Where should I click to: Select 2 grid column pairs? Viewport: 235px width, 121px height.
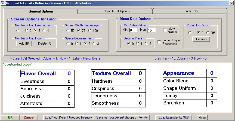click(x=27, y=30)
